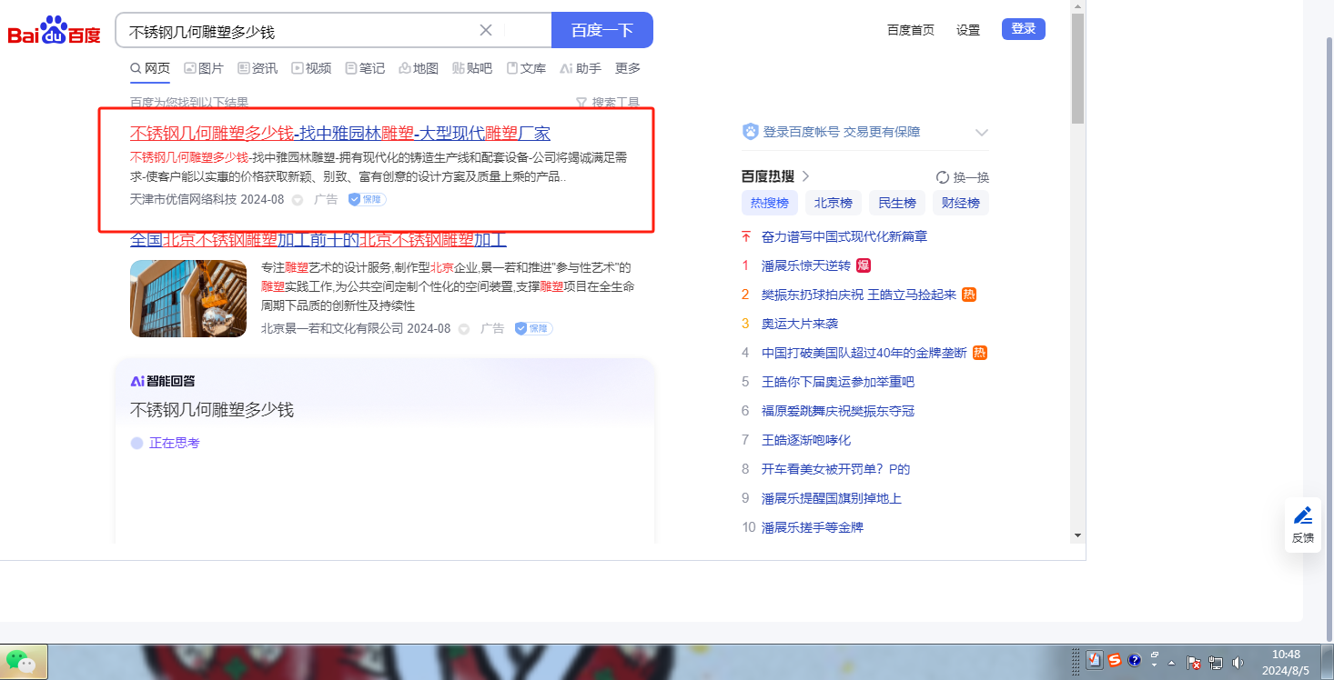Open the 搜索工具 filter
1334x680 pixels.
608,103
